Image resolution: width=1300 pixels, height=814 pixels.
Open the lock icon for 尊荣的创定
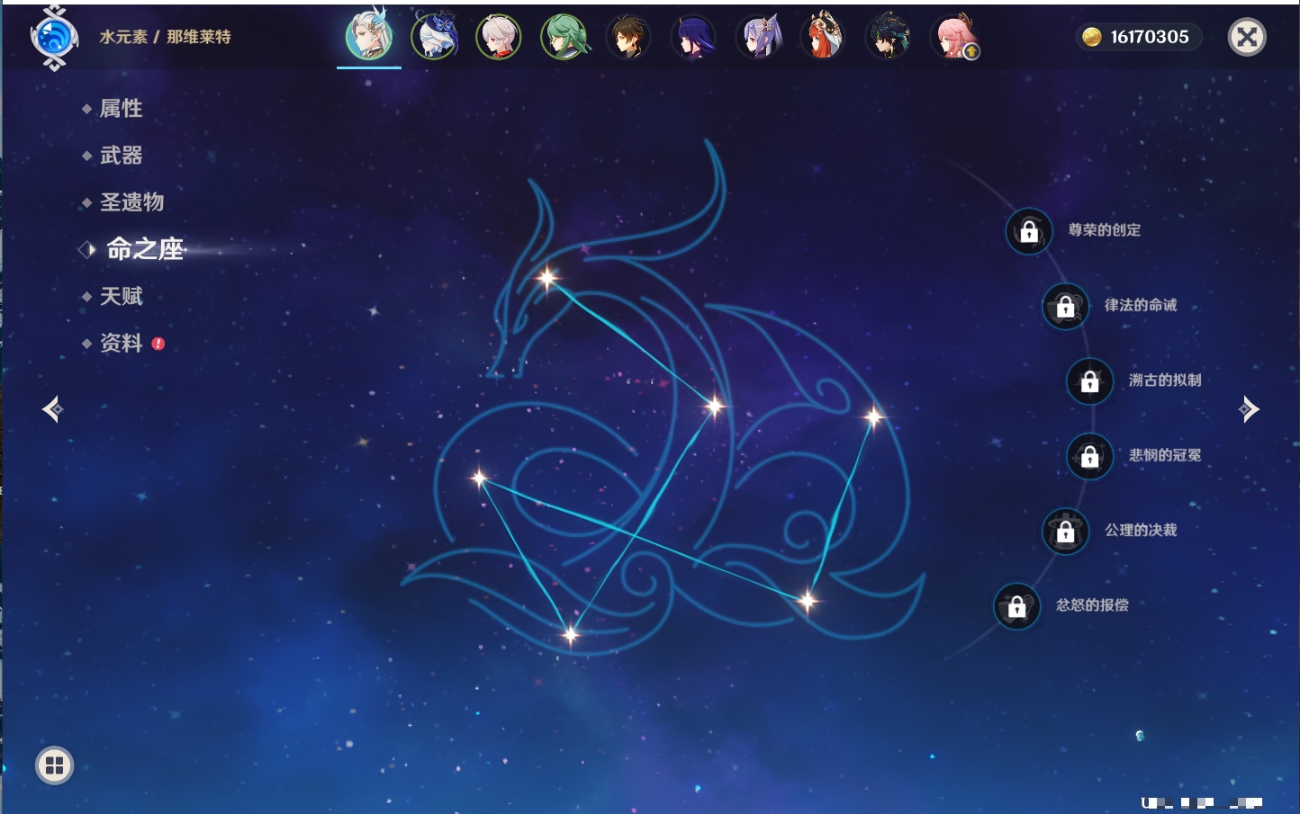[x=1029, y=231]
